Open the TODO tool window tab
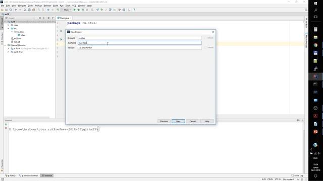Image resolution: width=323 pixels, height=181 pixels. point(11,175)
